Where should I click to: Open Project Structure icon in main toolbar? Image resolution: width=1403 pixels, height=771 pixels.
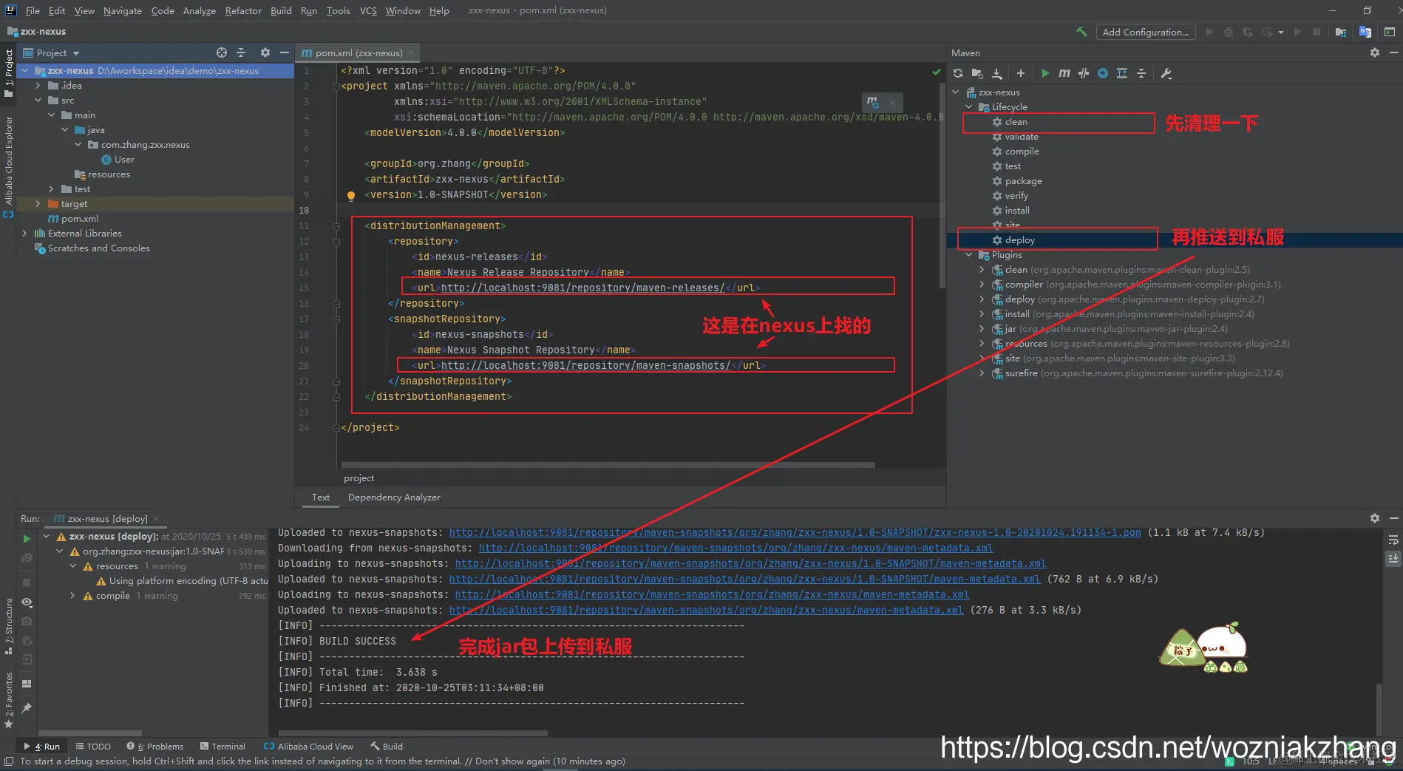[1341, 32]
